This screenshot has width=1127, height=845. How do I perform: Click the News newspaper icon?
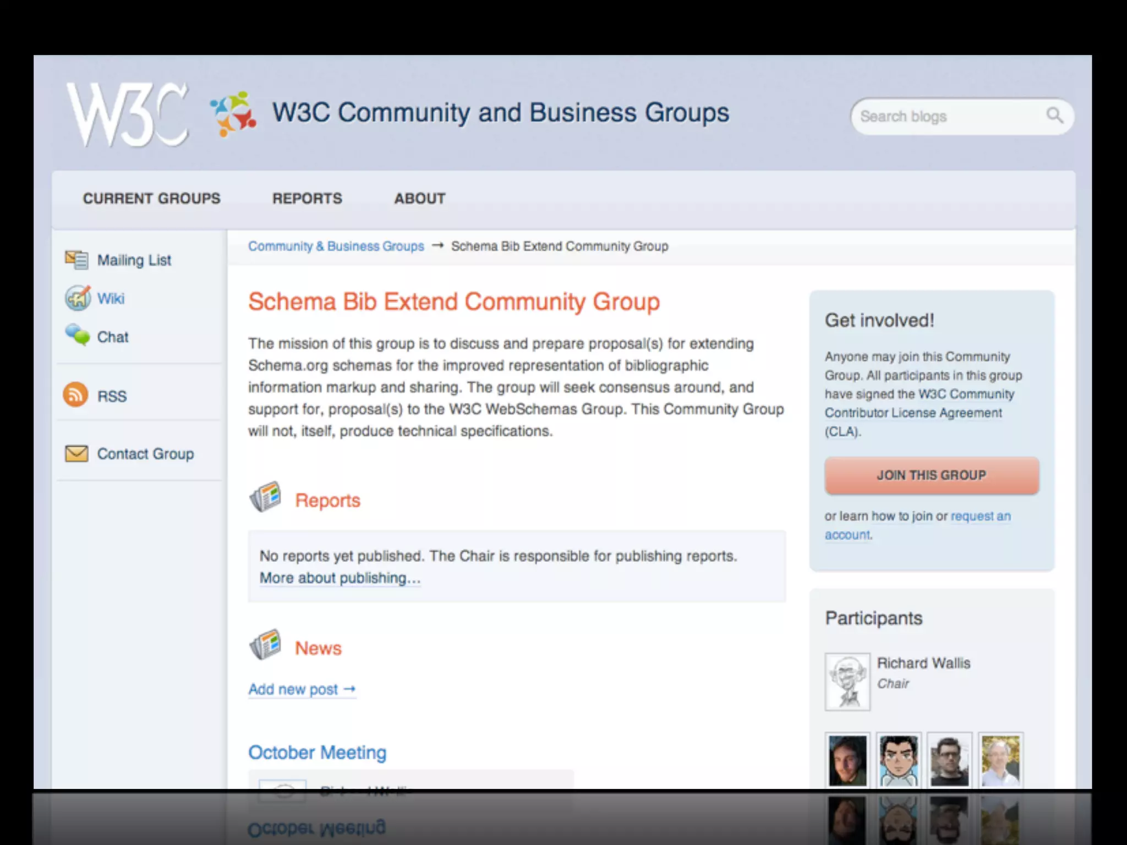point(266,645)
